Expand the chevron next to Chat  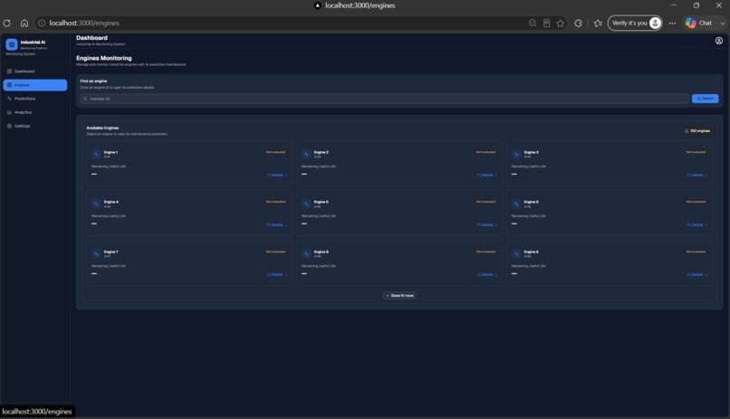click(x=722, y=23)
